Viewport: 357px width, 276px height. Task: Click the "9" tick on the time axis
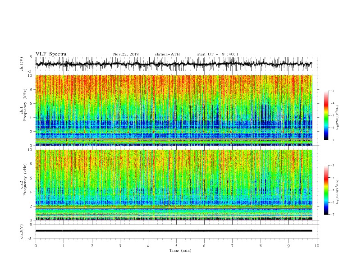pyautogui.click(x=288, y=246)
